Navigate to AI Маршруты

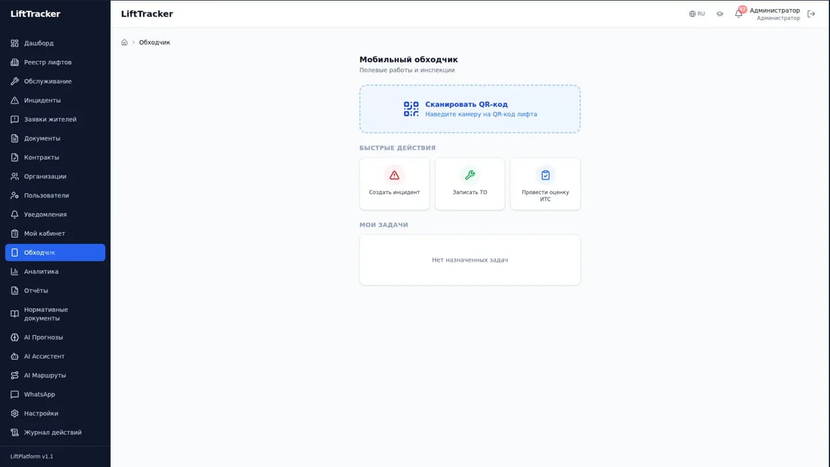coord(55,375)
